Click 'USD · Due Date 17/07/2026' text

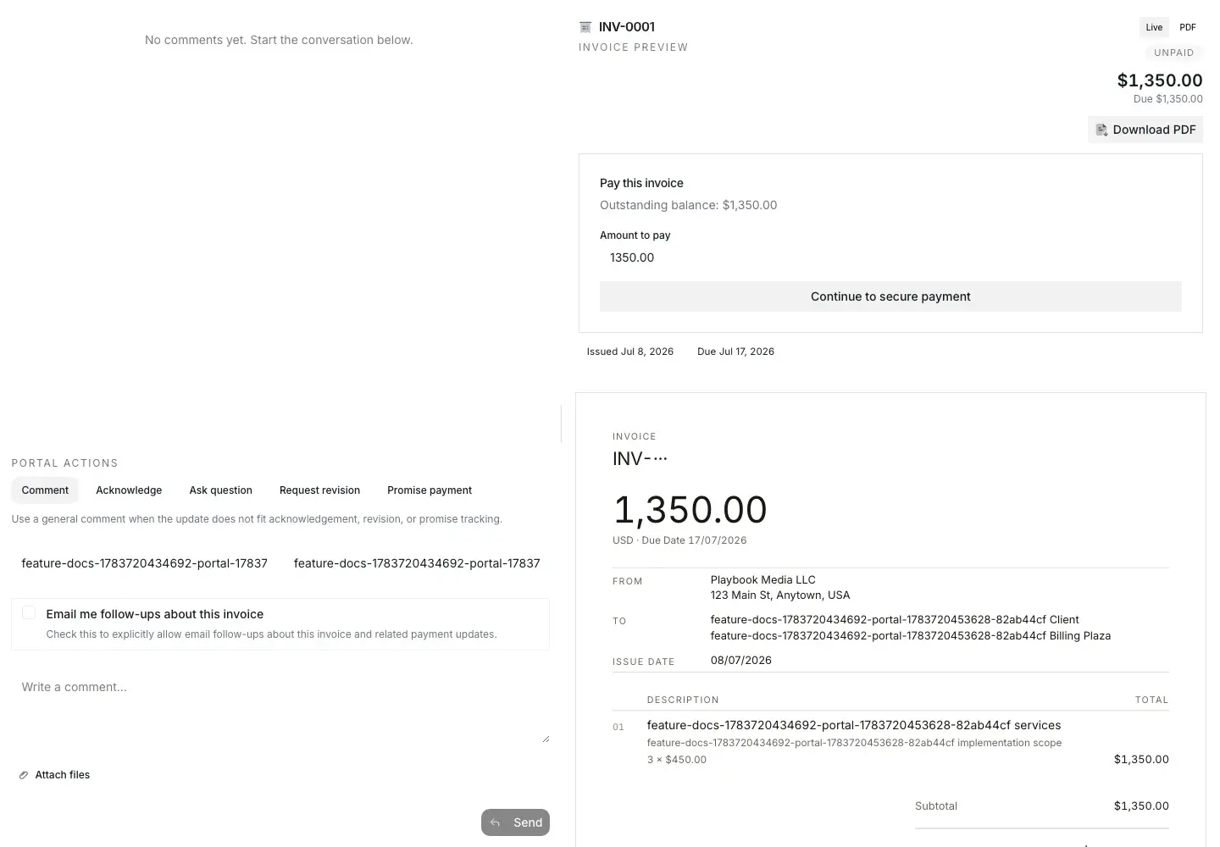tap(679, 540)
